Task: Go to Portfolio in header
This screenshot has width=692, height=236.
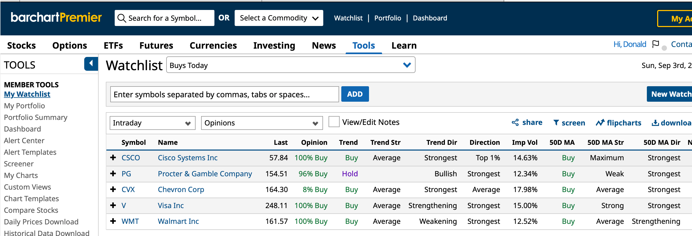Action: (388, 18)
